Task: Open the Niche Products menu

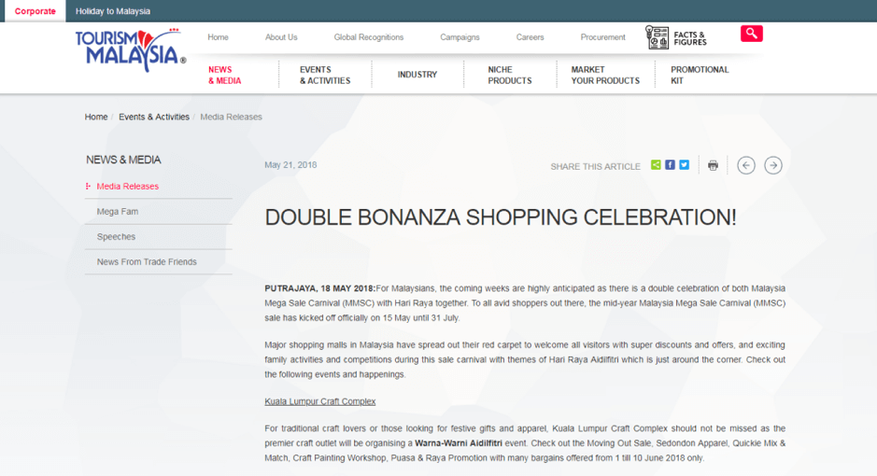Action: (509, 75)
